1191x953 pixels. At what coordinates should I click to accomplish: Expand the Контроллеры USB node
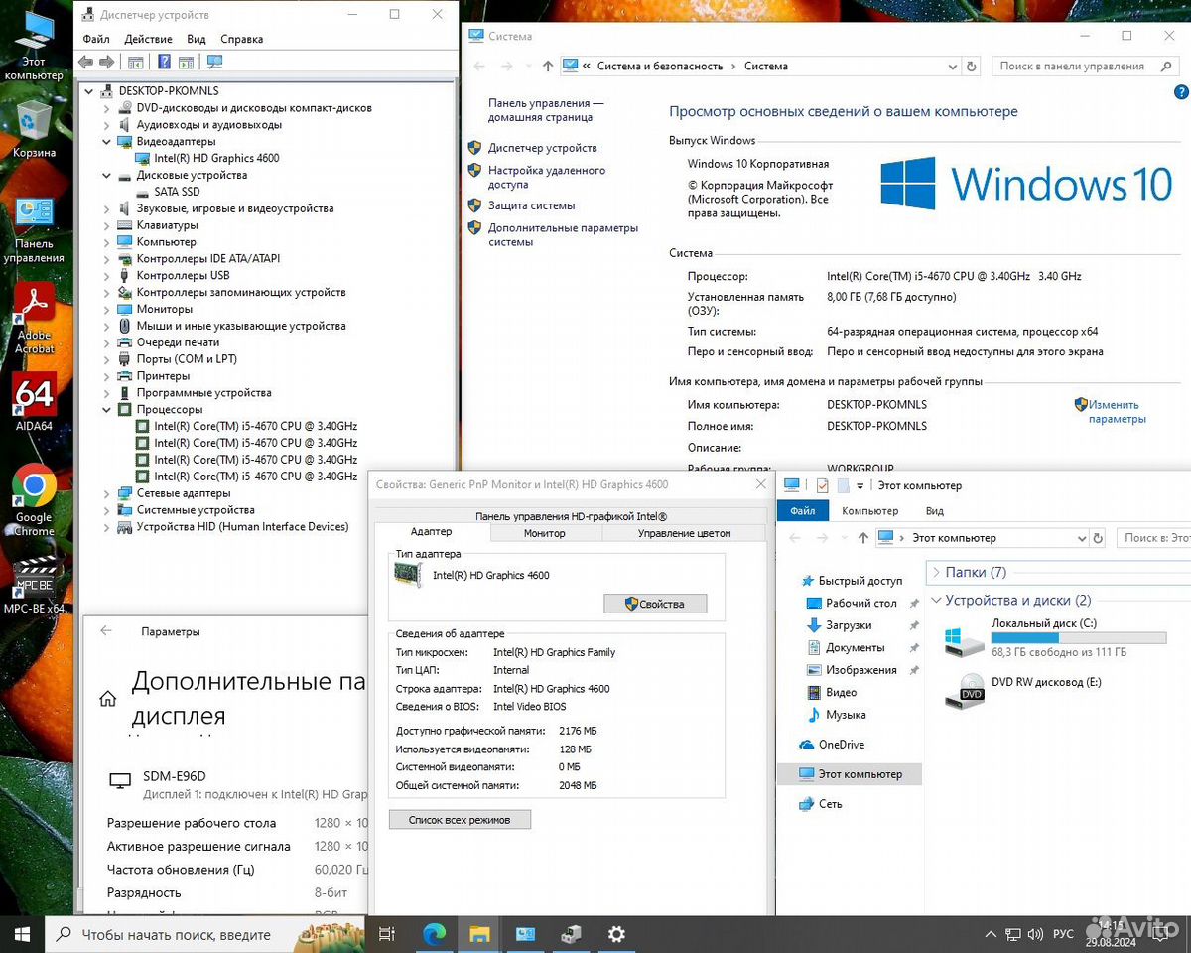[x=107, y=276]
